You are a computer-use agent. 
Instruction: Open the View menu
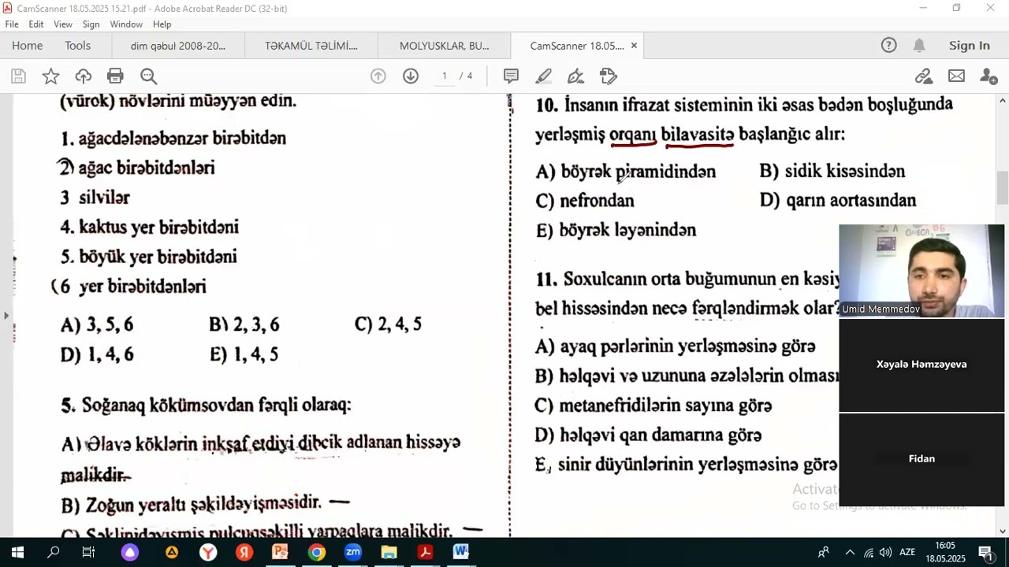click(x=63, y=24)
